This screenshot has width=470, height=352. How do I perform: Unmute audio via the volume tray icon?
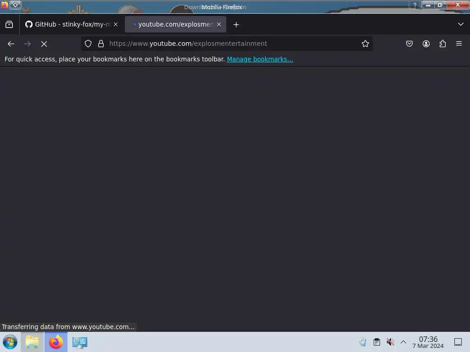pyautogui.click(x=390, y=342)
